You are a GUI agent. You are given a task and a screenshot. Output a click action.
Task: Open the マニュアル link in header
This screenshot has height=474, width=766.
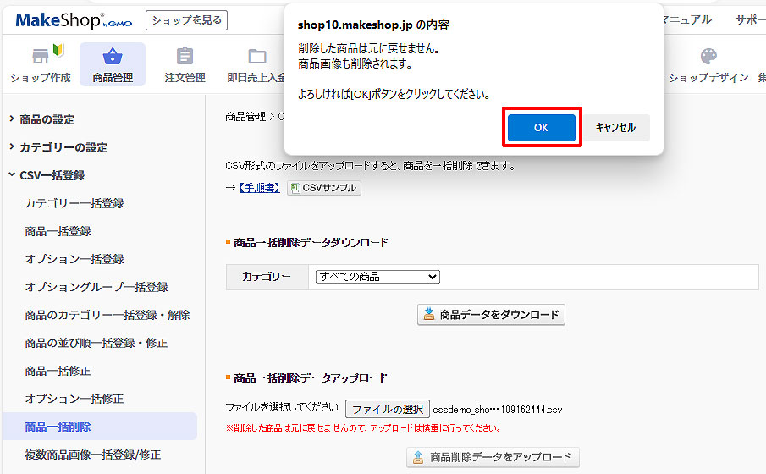pyautogui.click(x=686, y=20)
